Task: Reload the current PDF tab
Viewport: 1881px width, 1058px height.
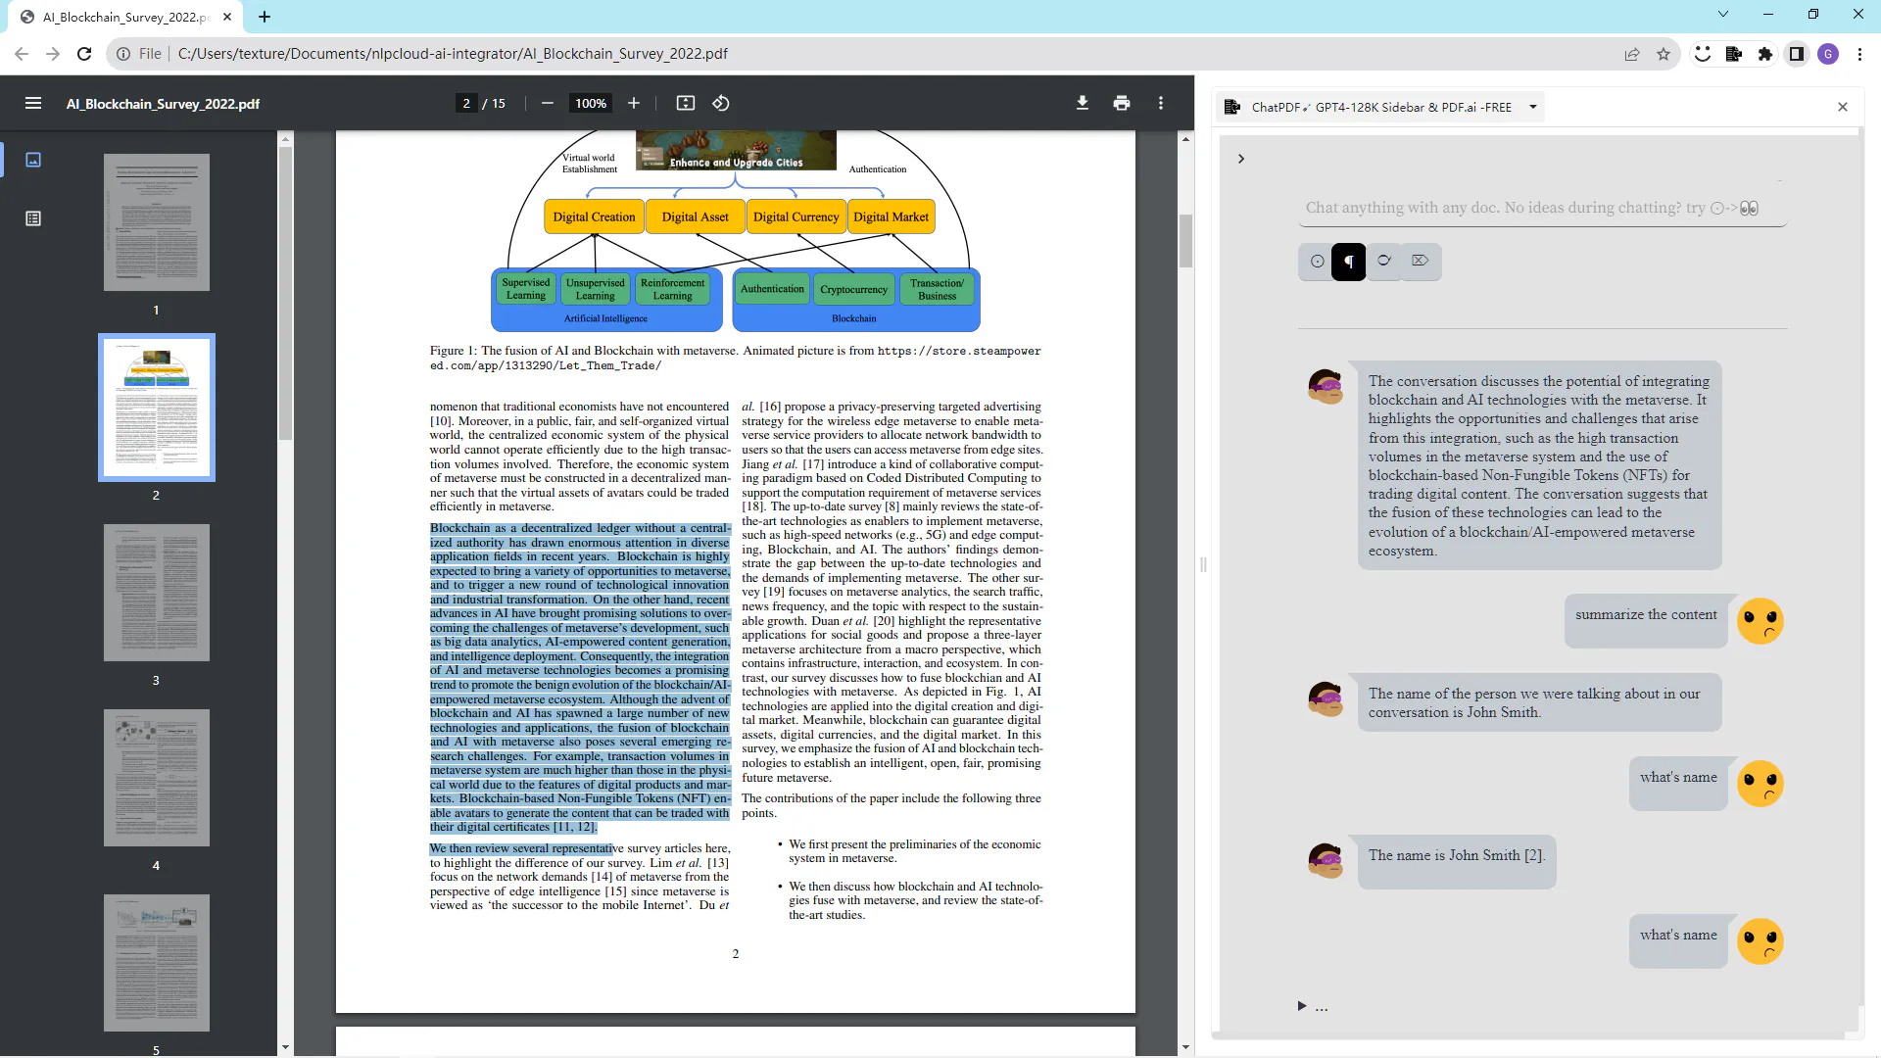Action: click(x=84, y=54)
